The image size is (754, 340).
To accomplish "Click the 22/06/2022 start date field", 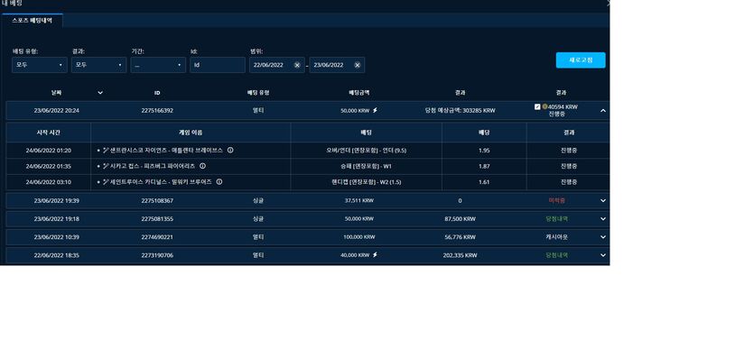I will tap(276, 65).
